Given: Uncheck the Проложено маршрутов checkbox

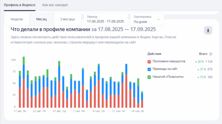Looking at the screenshot, I should click(x=149, y=62).
